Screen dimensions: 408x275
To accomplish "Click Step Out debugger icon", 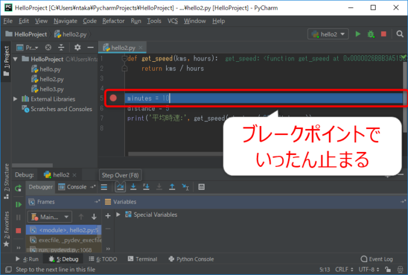I will coord(172,187).
